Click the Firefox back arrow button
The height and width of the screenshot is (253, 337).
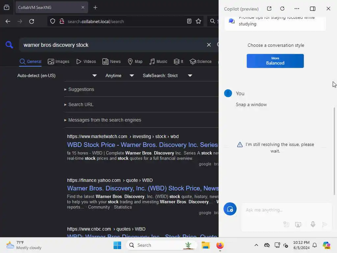click(x=8, y=21)
